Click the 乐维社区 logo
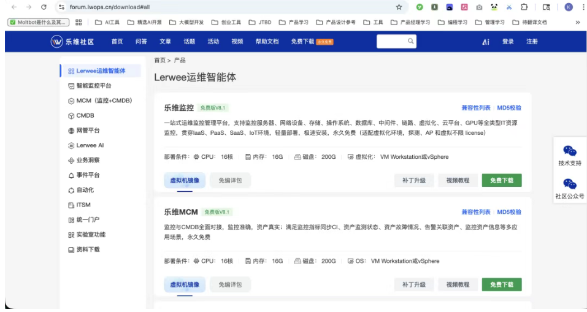The height and width of the screenshot is (312, 587). tap(72, 42)
